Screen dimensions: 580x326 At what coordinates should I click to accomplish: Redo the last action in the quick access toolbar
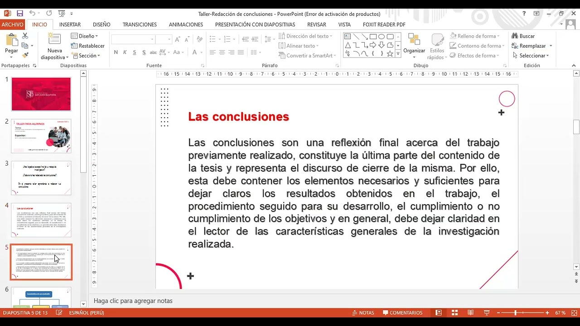click(49, 14)
